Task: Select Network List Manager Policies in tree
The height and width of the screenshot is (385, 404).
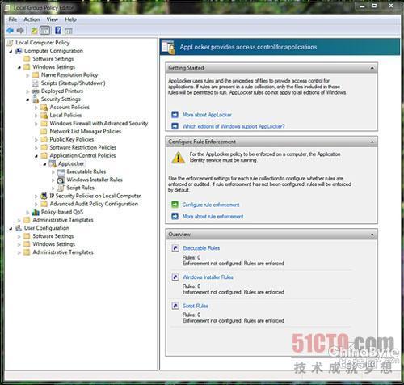Action: click(86, 131)
